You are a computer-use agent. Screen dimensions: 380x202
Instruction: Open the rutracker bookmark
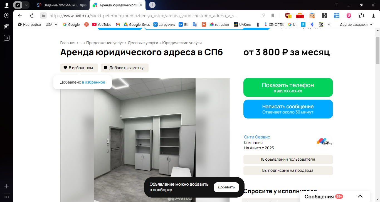219,24
